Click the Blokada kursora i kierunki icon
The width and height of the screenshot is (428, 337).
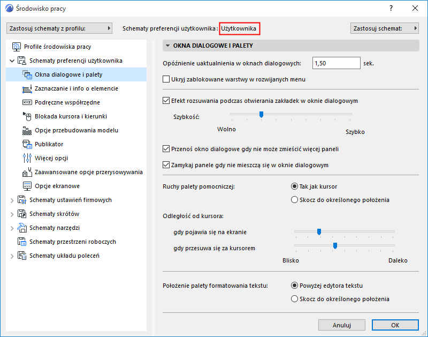pyautogui.click(x=27, y=116)
